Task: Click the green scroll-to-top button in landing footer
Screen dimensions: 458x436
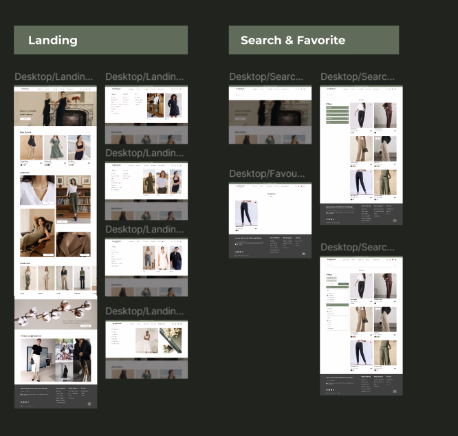Action: [x=89, y=404]
